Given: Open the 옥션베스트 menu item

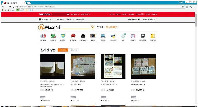Looking at the screenshot, I should click(x=70, y=20).
